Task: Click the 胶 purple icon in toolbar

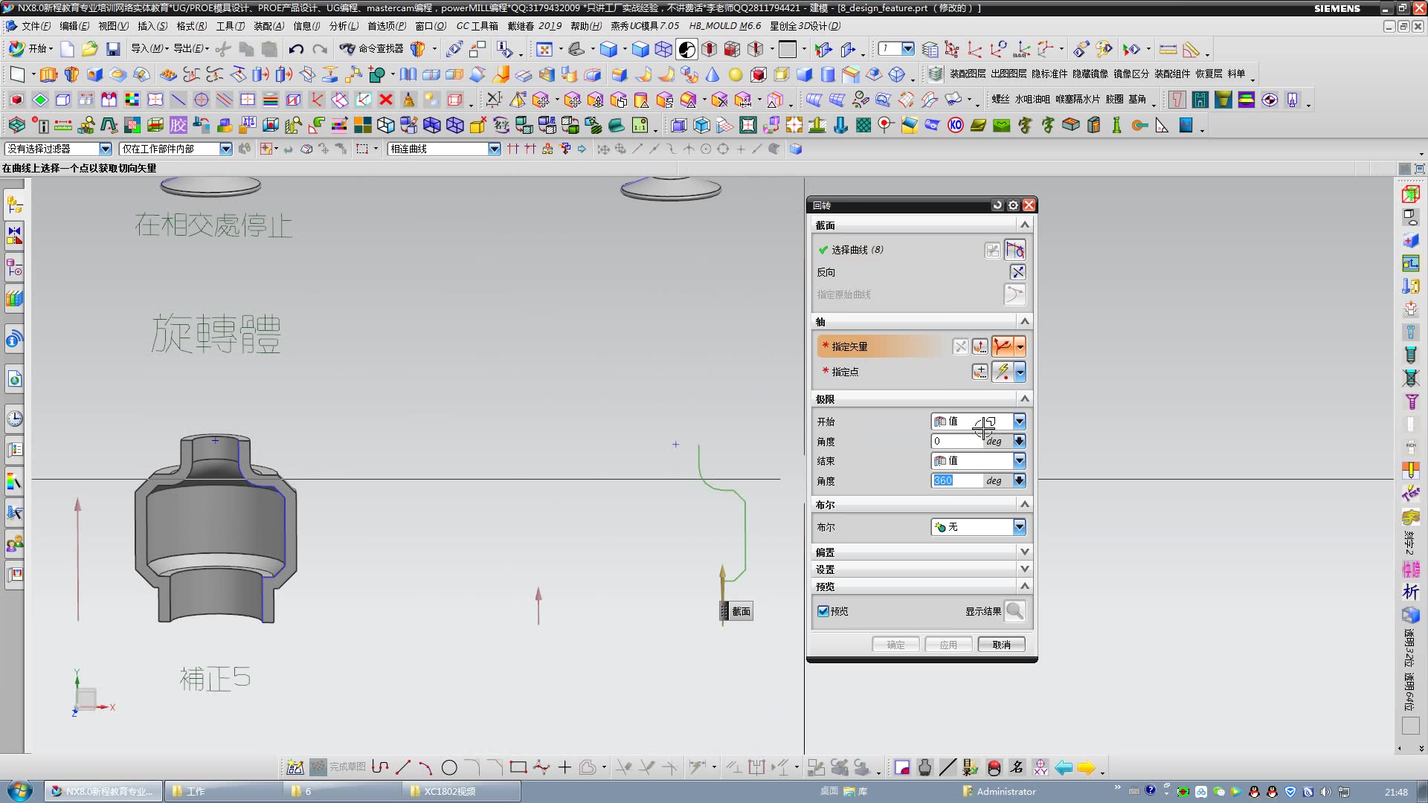Action: pos(178,125)
